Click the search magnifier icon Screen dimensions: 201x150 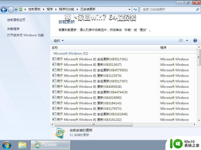pos(197,9)
